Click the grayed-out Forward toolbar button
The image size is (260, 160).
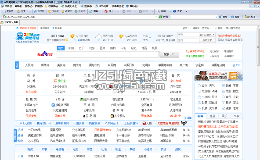(143, 11)
